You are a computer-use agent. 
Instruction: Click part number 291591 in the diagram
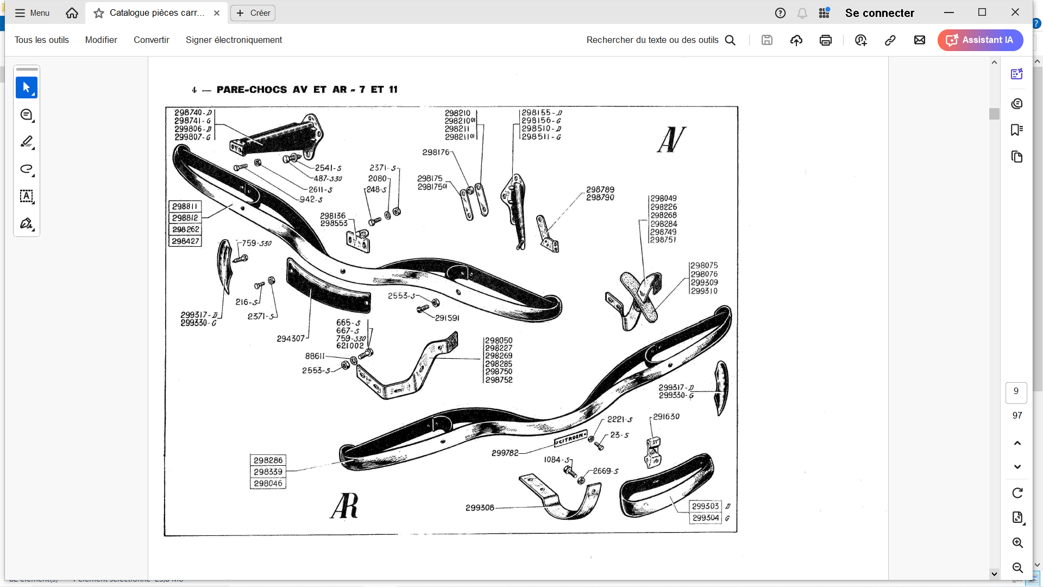[x=447, y=318]
